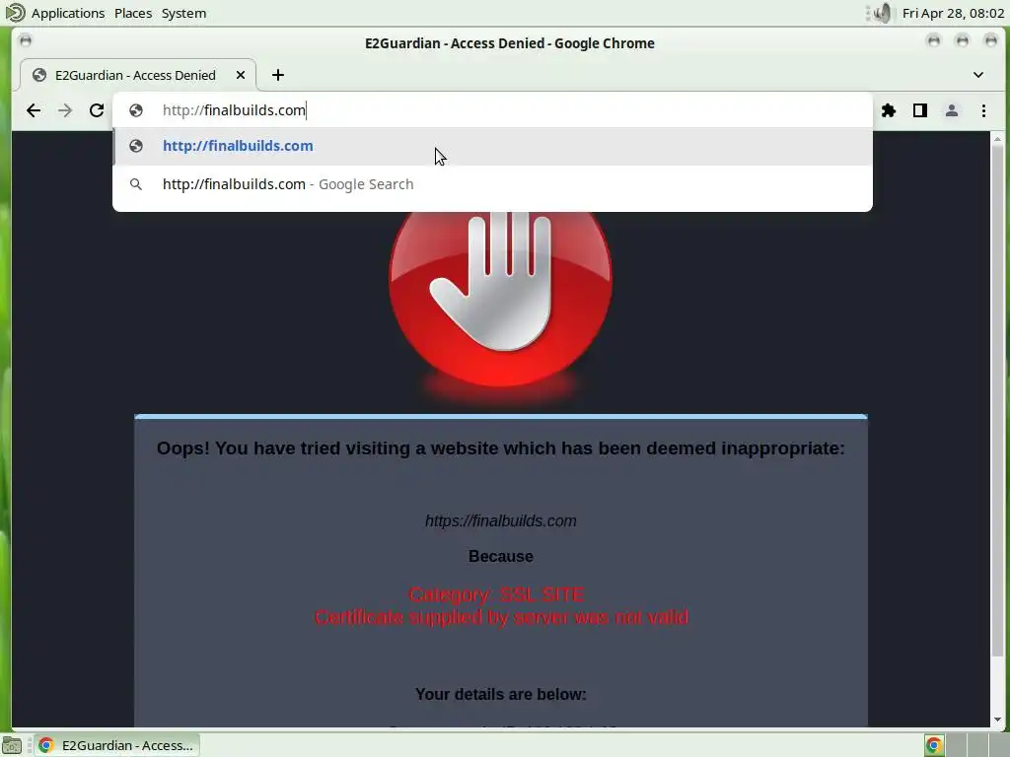The width and height of the screenshot is (1010, 757).
Task: Click the forward navigation arrow
Action: (64, 110)
